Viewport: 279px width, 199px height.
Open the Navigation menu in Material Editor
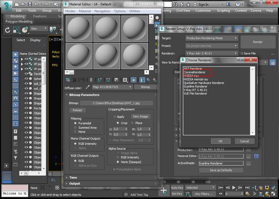(102, 11)
